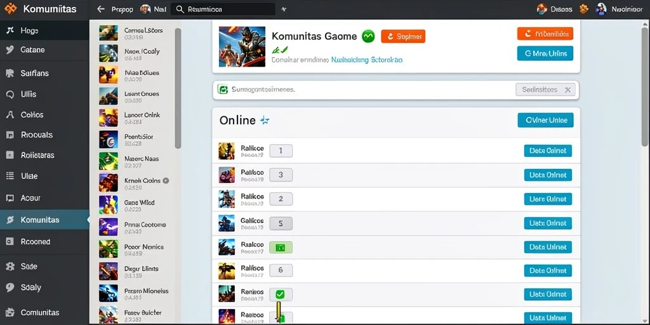Click the Sade gear icon
Screen dimensions: 650x325
10,267
